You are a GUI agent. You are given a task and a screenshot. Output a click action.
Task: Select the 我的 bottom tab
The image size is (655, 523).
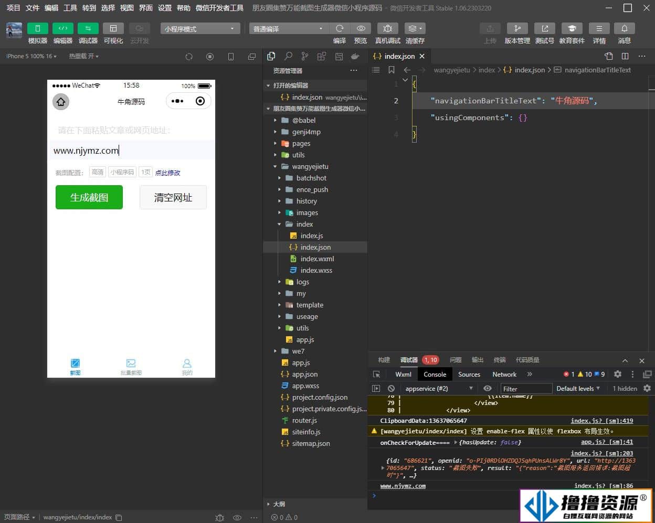(187, 367)
